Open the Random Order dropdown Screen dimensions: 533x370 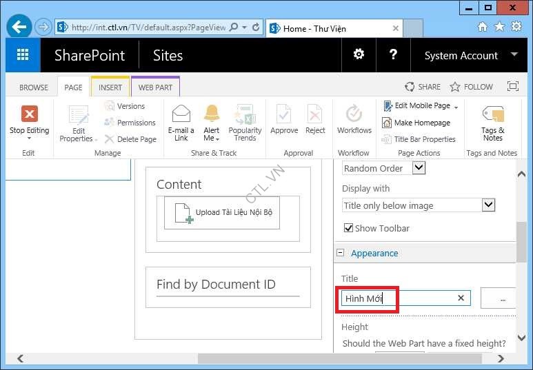419,168
